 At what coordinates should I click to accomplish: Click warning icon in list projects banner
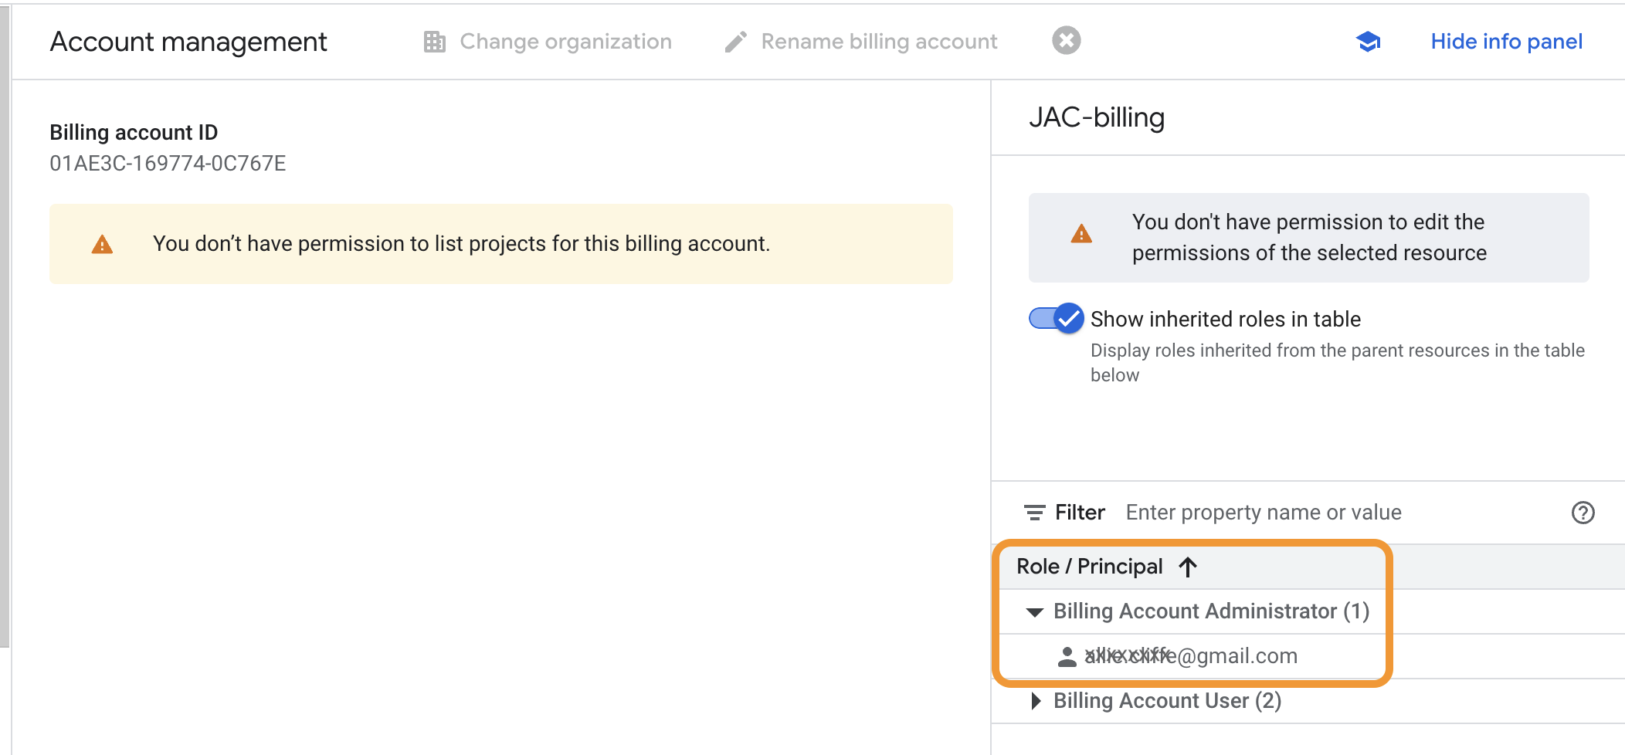(102, 245)
